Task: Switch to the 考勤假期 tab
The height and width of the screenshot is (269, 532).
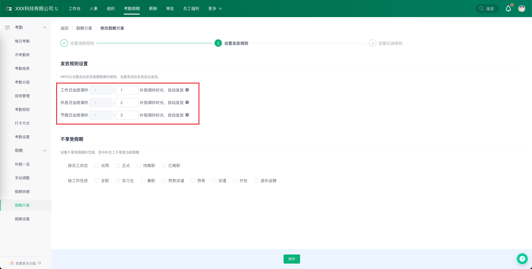Action: 132,9
